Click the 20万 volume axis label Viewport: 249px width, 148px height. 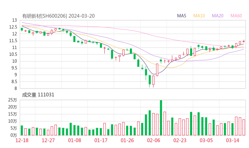point(12,107)
